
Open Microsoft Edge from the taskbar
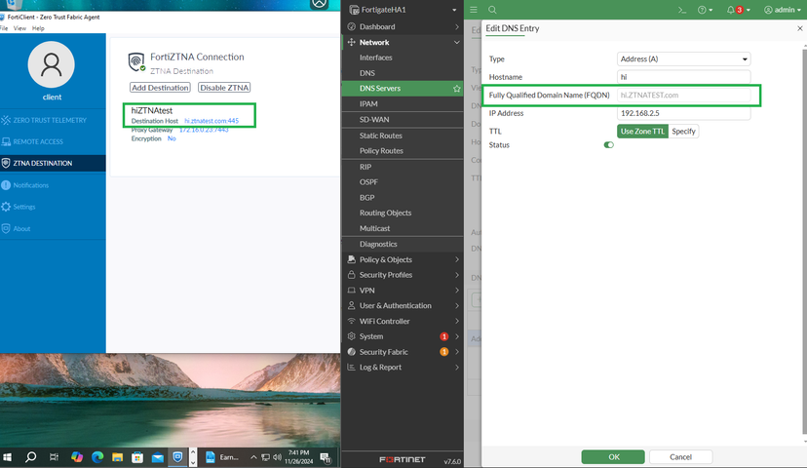97,457
